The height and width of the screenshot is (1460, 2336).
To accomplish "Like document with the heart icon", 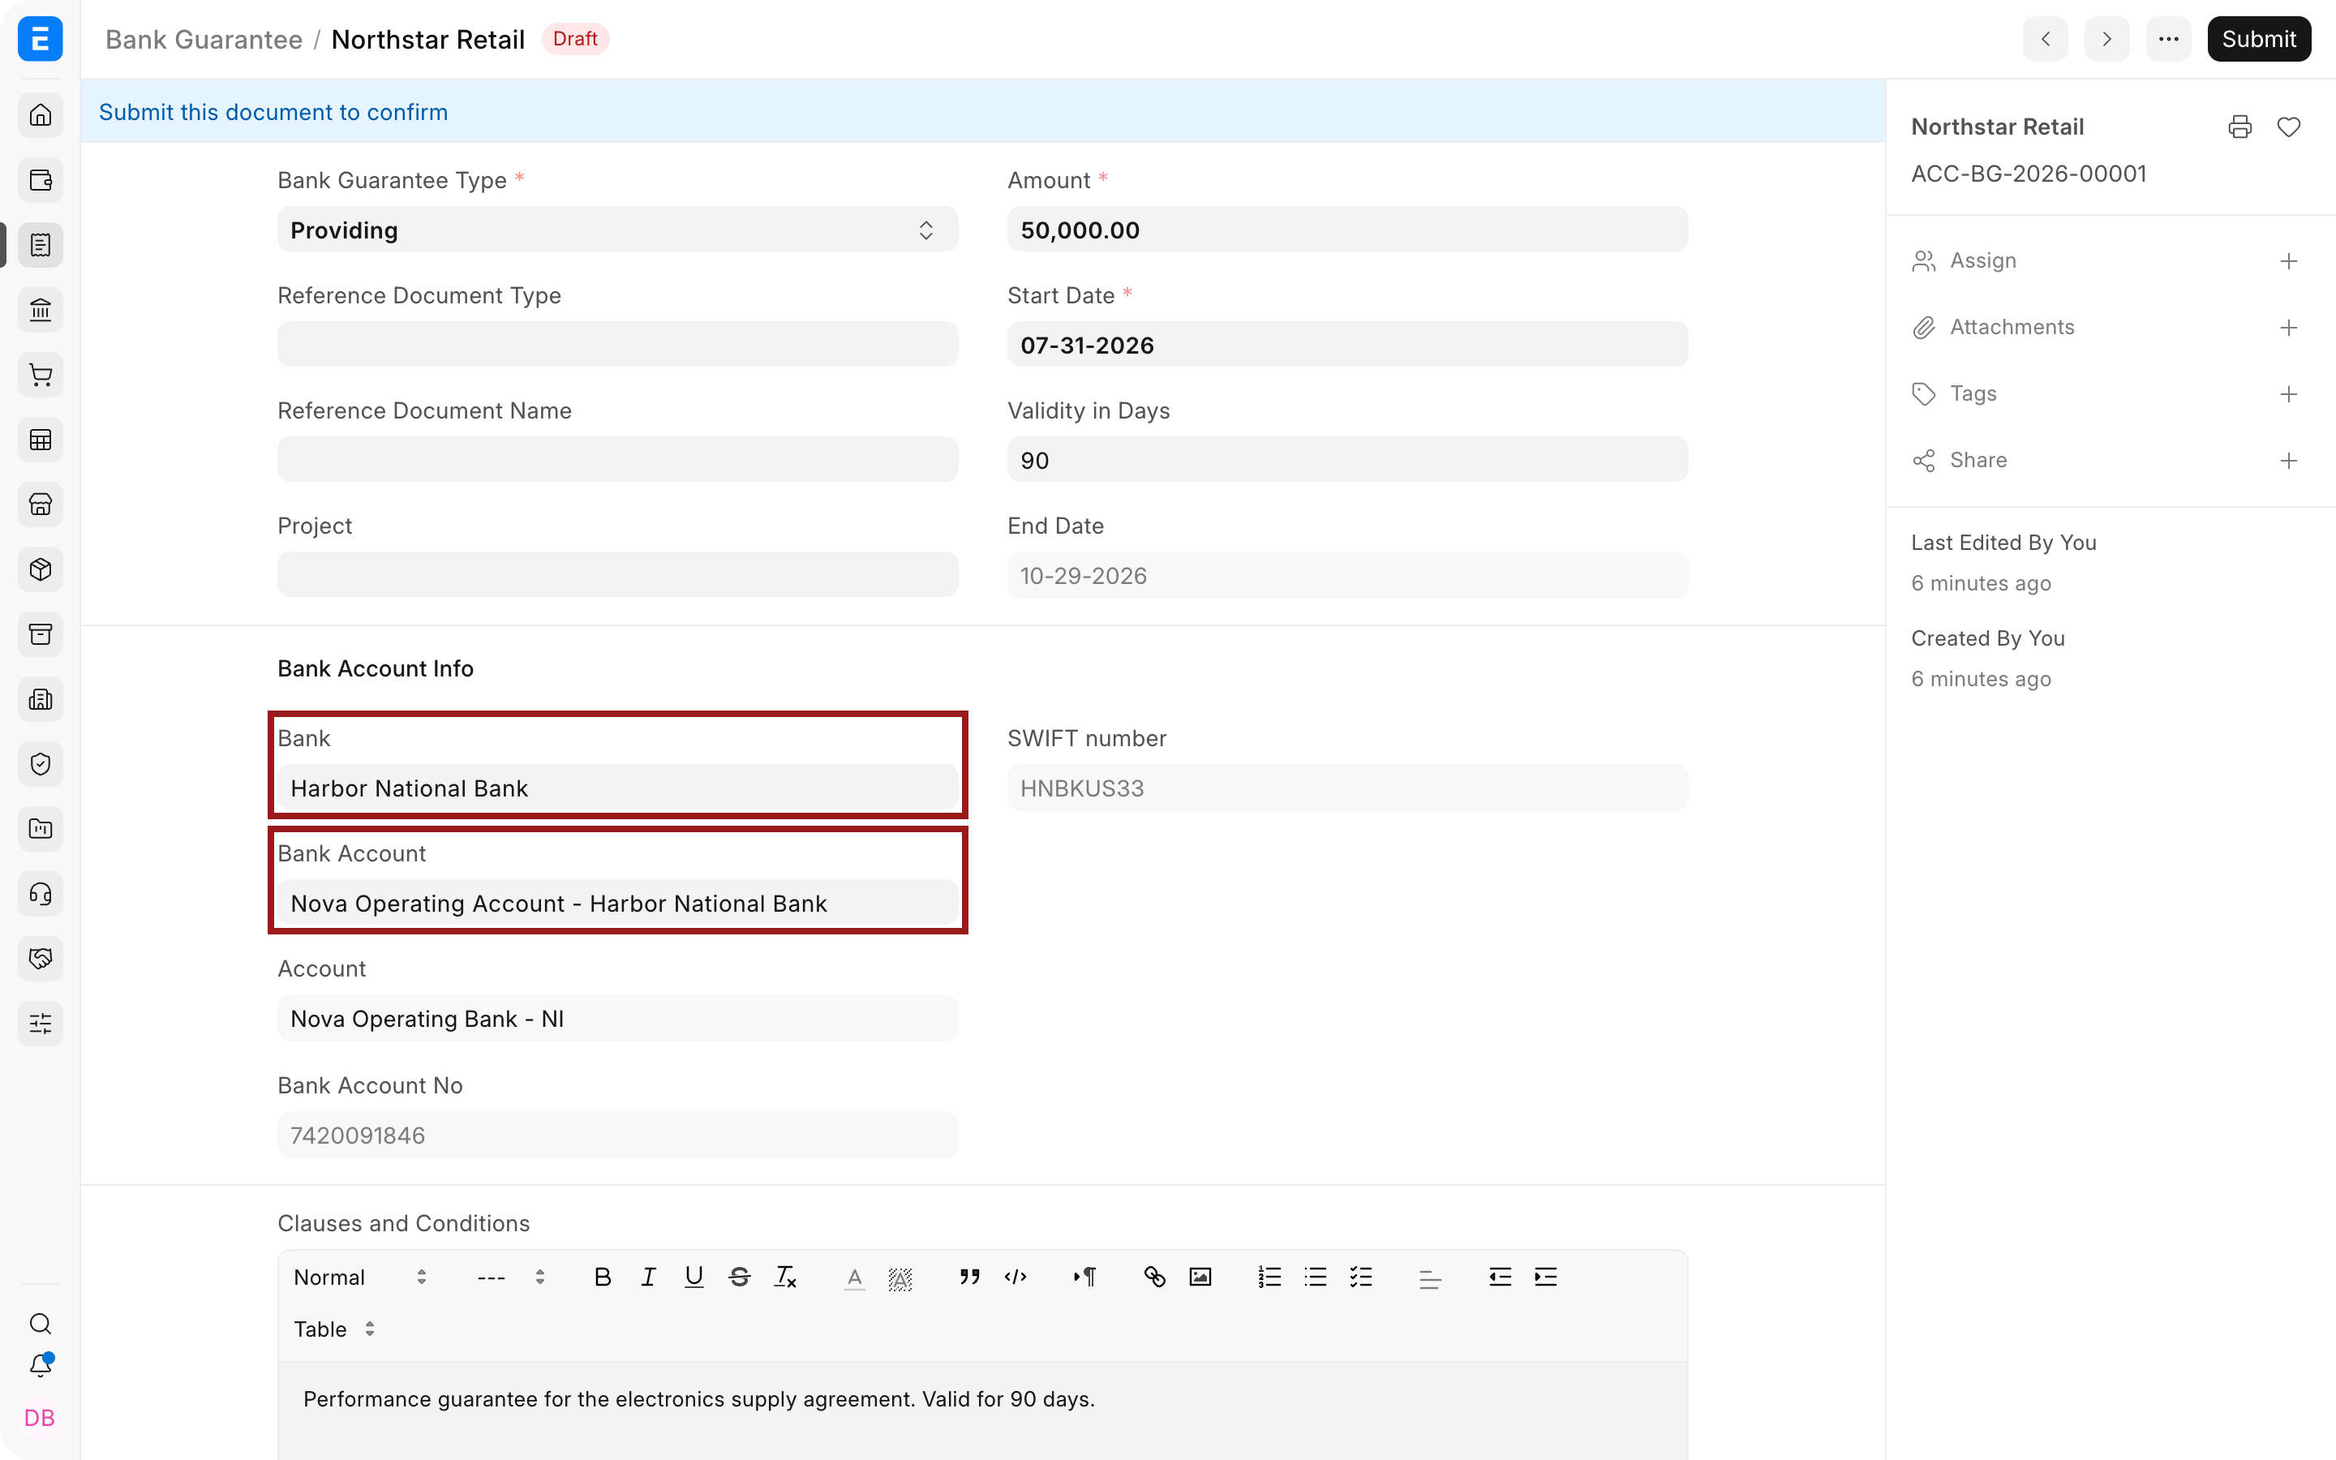I will [2289, 127].
